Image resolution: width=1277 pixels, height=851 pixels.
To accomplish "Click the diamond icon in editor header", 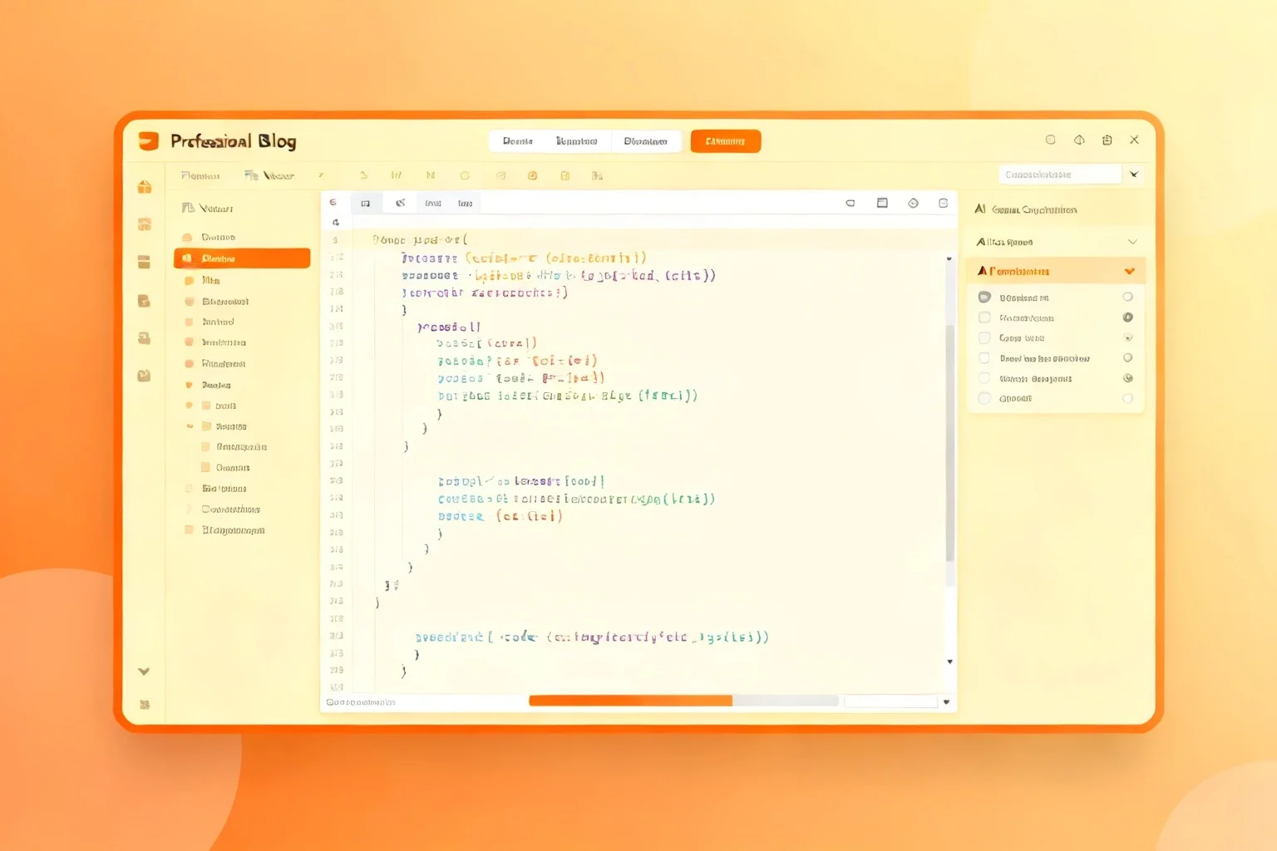I will 913,203.
